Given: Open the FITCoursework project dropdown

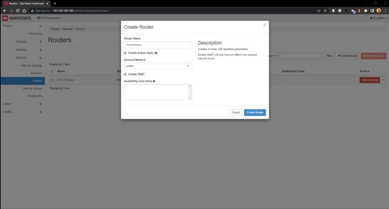Looking at the screenshot, I should pyautogui.click(x=49, y=18).
